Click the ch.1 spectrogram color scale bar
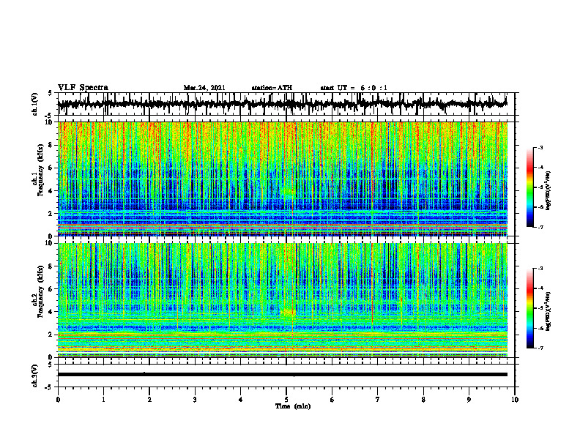 coord(530,187)
